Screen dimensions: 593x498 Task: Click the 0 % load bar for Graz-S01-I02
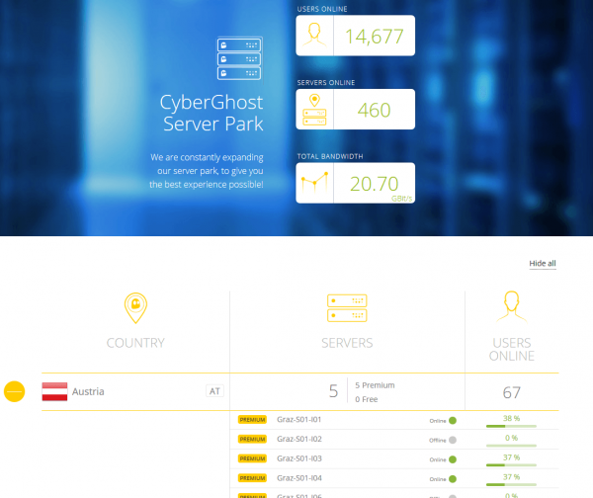tap(511, 446)
